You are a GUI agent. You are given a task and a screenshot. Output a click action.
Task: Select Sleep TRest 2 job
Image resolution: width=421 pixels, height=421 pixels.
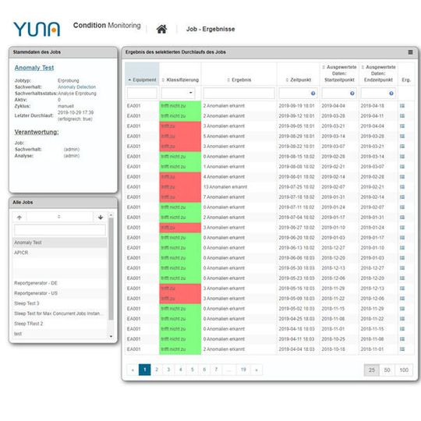[x=60, y=324]
